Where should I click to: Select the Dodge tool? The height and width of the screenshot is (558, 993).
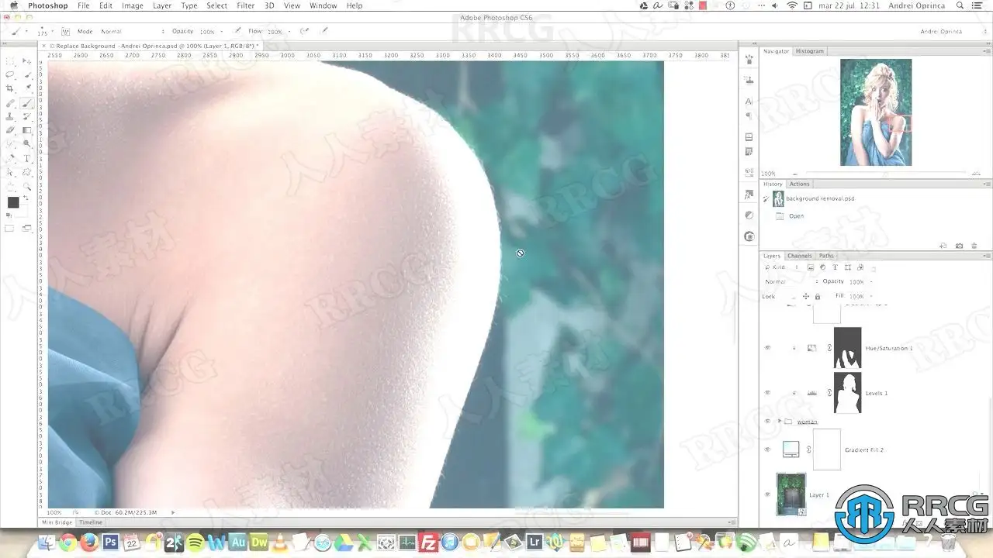[x=27, y=144]
